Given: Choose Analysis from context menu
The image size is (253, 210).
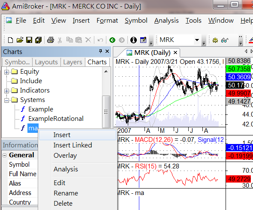Looking at the screenshot, I should pos(78,169).
